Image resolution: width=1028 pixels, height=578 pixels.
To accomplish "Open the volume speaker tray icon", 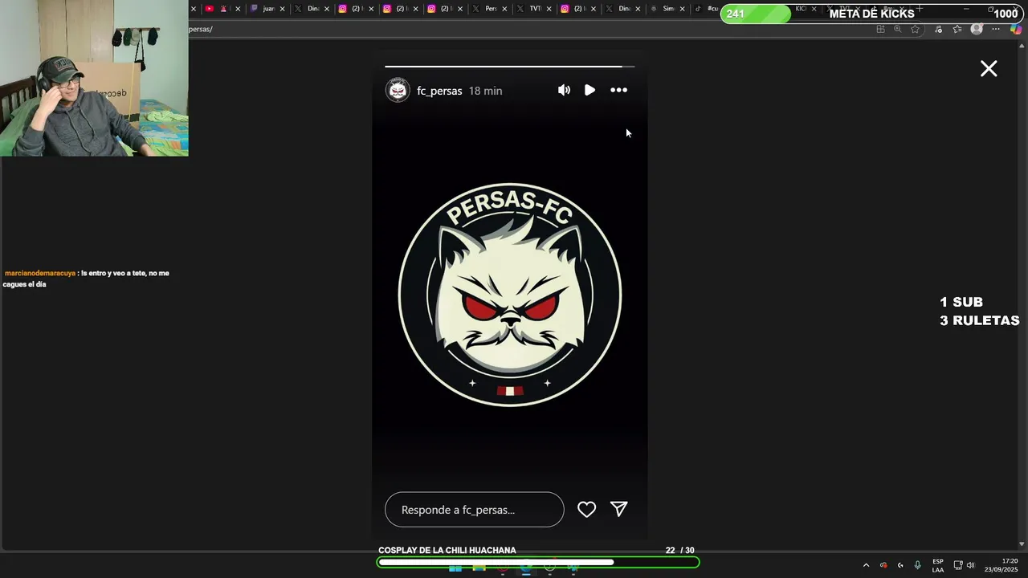I will pos(970,565).
